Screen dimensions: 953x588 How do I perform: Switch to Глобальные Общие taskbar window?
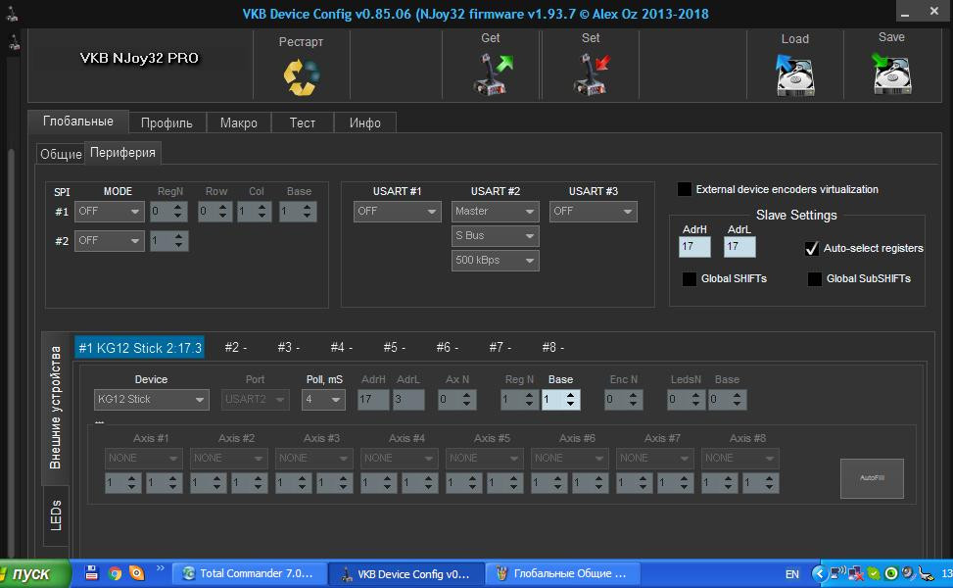[x=563, y=573]
